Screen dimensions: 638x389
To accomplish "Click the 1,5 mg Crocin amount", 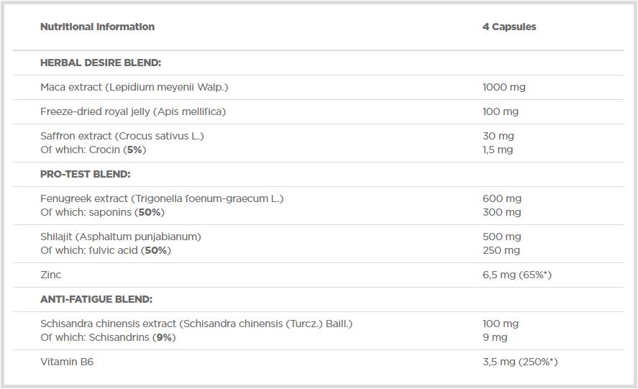I will [497, 150].
